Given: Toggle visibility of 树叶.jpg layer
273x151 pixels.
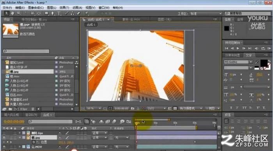Looking at the screenshot, I should (4, 133).
